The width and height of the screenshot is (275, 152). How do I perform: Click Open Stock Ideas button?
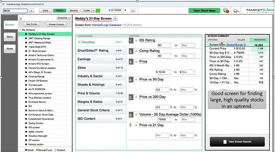pyautogui.click(x=204, y=11)
